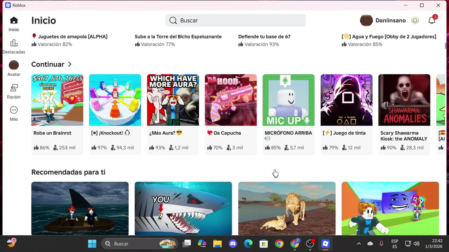Screen dimensions: 449x252
Task: Click the weather widget icon on taskbar
Action: pos(11,243)
